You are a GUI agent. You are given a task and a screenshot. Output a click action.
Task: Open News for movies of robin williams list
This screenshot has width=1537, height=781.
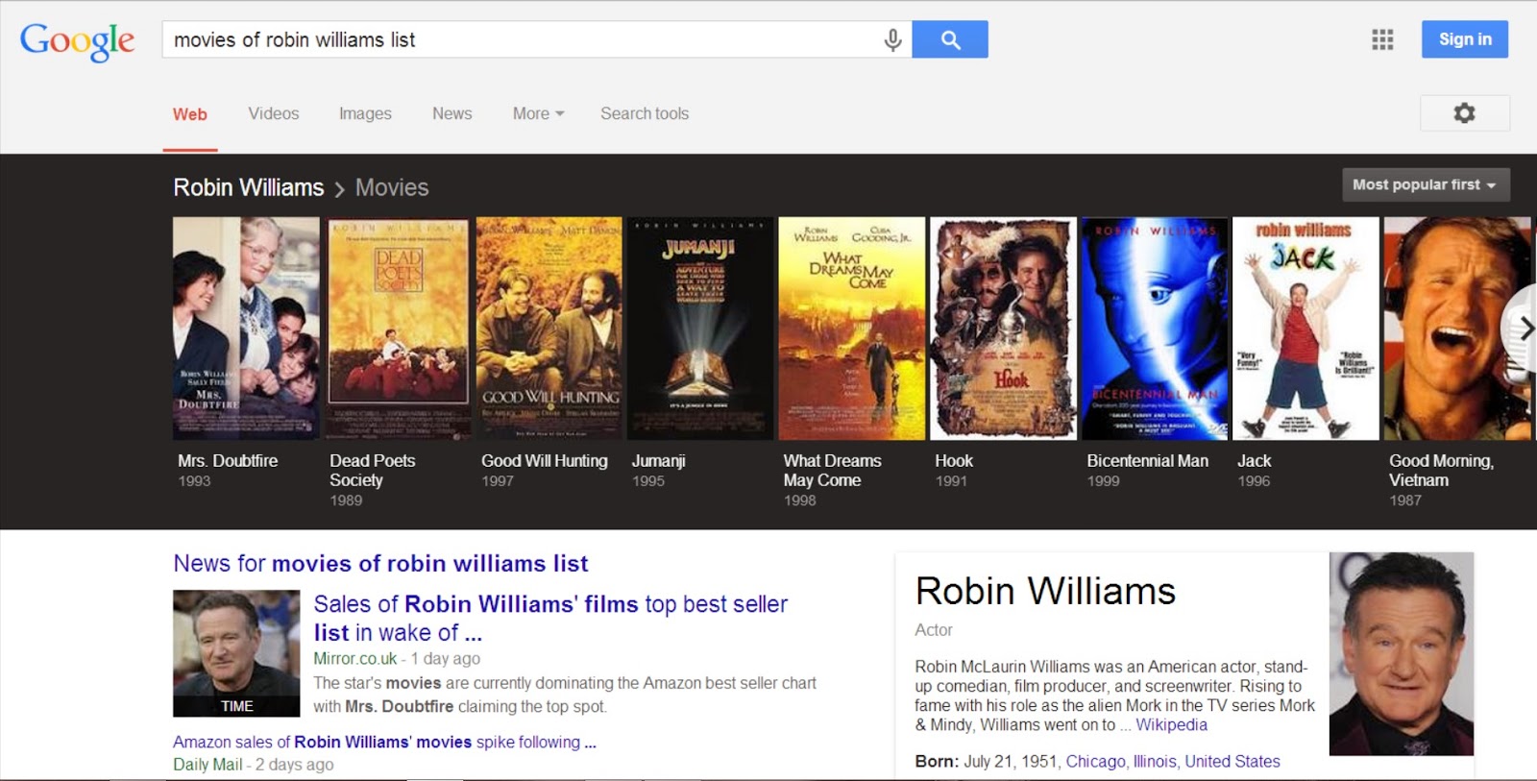380,564
